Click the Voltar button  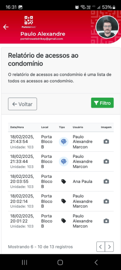(x=22, y=104)
